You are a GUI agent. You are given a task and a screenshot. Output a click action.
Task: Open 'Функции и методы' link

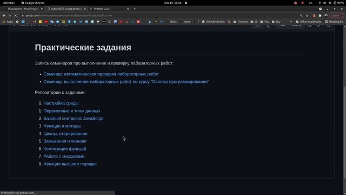click(62, 126)
